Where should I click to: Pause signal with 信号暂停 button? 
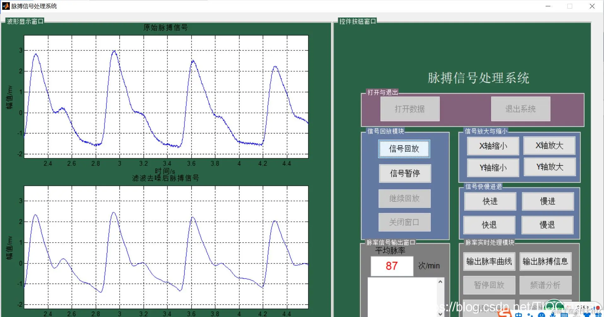[405, 173]
